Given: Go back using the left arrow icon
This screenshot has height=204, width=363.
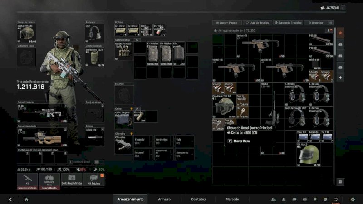Looking at the screenshot, I should pyautogui.click(x=10, y=199).
